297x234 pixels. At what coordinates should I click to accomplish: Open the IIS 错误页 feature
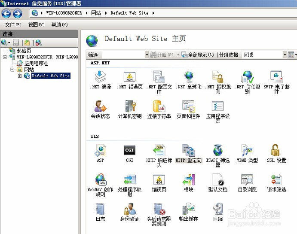point(159,183)
